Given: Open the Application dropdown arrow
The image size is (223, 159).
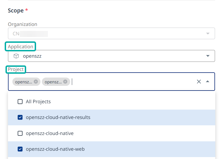Looking at the screenshot, I should (x=208, y=56).
